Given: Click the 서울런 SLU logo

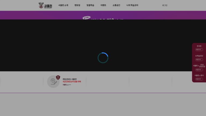Looking at the screenshot, I should pos(45,5).
